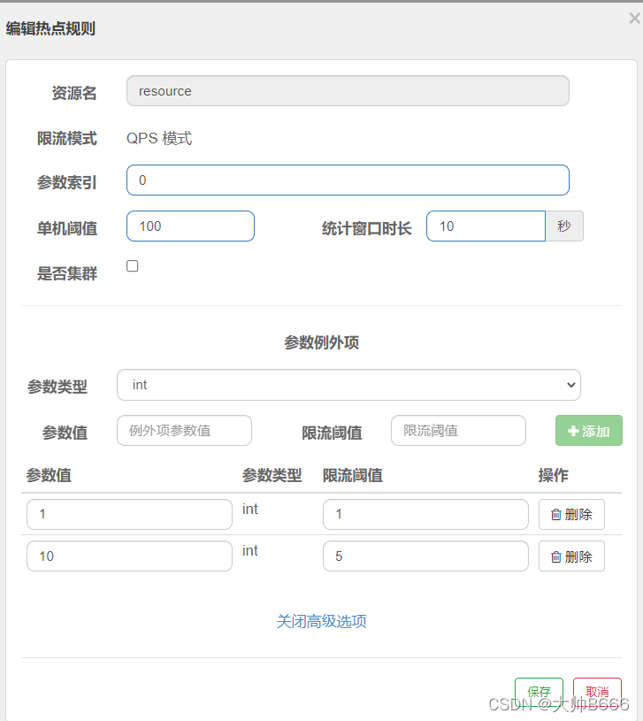Click the 参数索引 input containing 0

(348, 180)
